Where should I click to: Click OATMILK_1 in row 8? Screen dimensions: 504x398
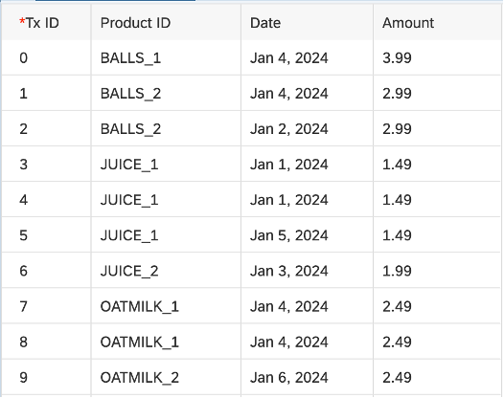pyautogui.click(x=166, y=342)
